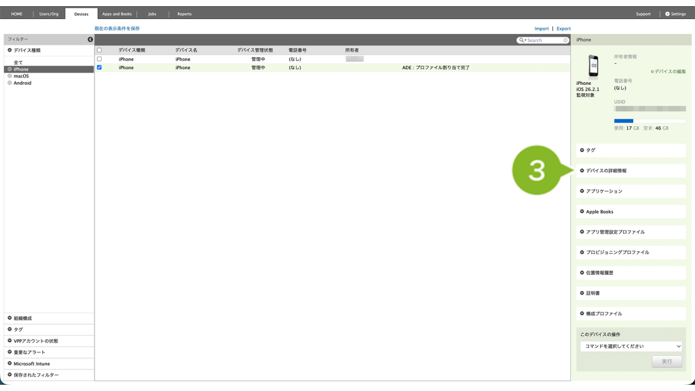Image resolution: width=695 pixels, height=391 pixels.
Task: Open the Reports tab
Action: pos(185,14)
